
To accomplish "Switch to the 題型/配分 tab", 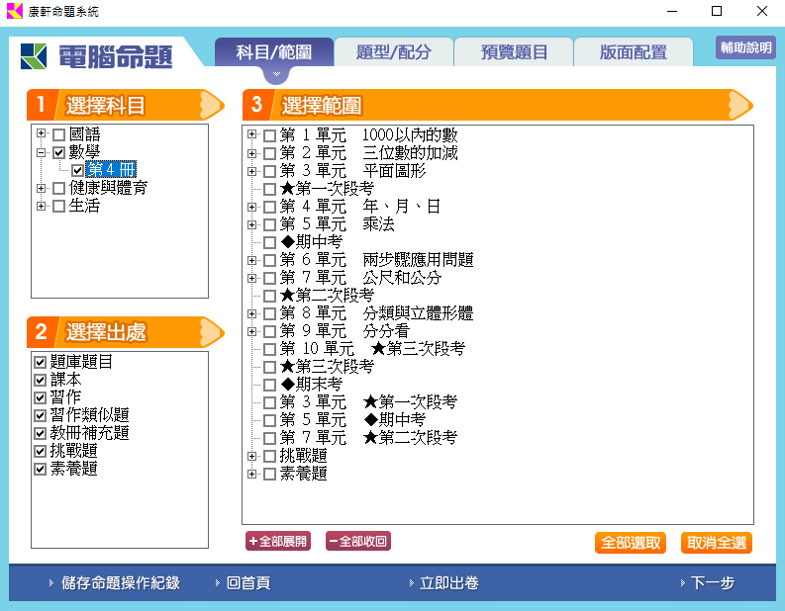I will (x=394, y=52).
